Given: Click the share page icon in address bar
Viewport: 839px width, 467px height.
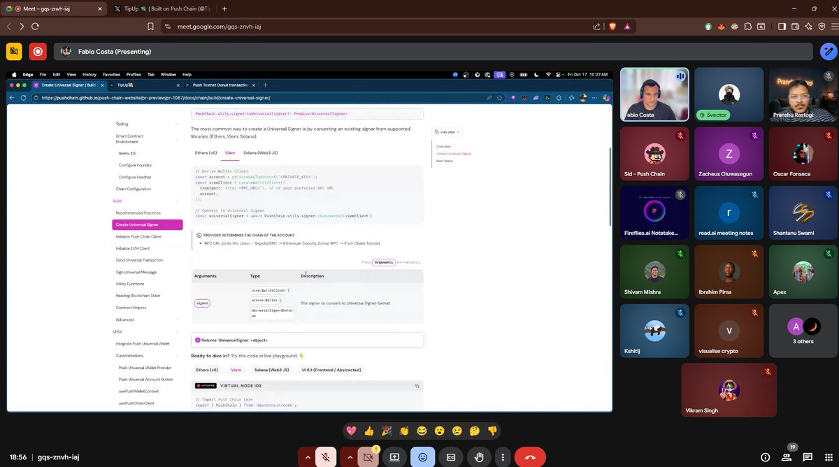Looking at the screenshot, I should coord(596,26).
